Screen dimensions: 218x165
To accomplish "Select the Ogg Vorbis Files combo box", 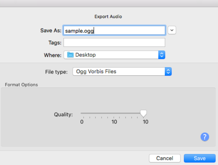I will [x=122, y=72].
